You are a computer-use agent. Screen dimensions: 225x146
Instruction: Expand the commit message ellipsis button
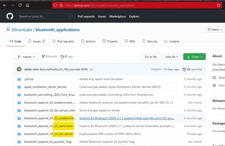click(91, 69)
